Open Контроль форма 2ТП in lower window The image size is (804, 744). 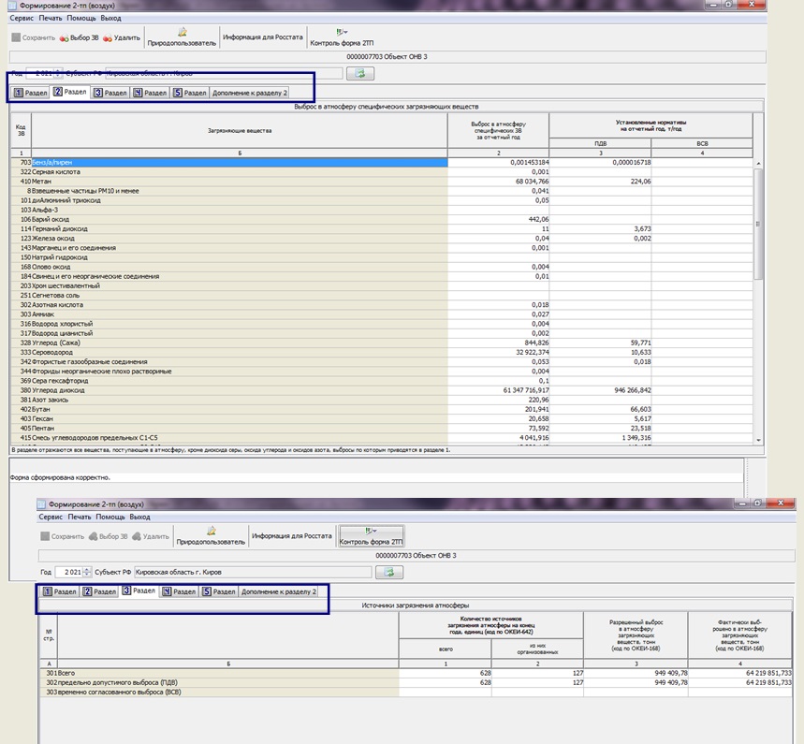(x=371, y=535)
